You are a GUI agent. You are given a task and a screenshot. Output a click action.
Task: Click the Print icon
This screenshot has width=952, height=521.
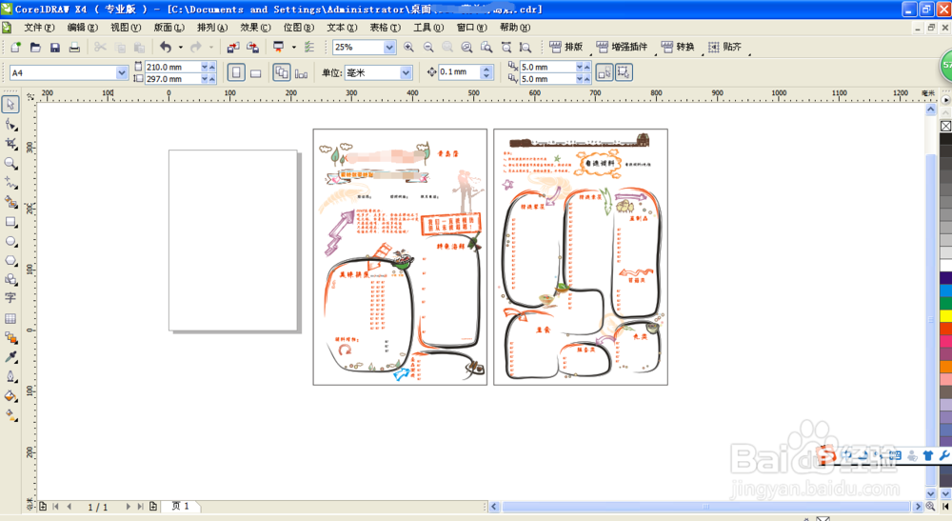click(74, 47)
